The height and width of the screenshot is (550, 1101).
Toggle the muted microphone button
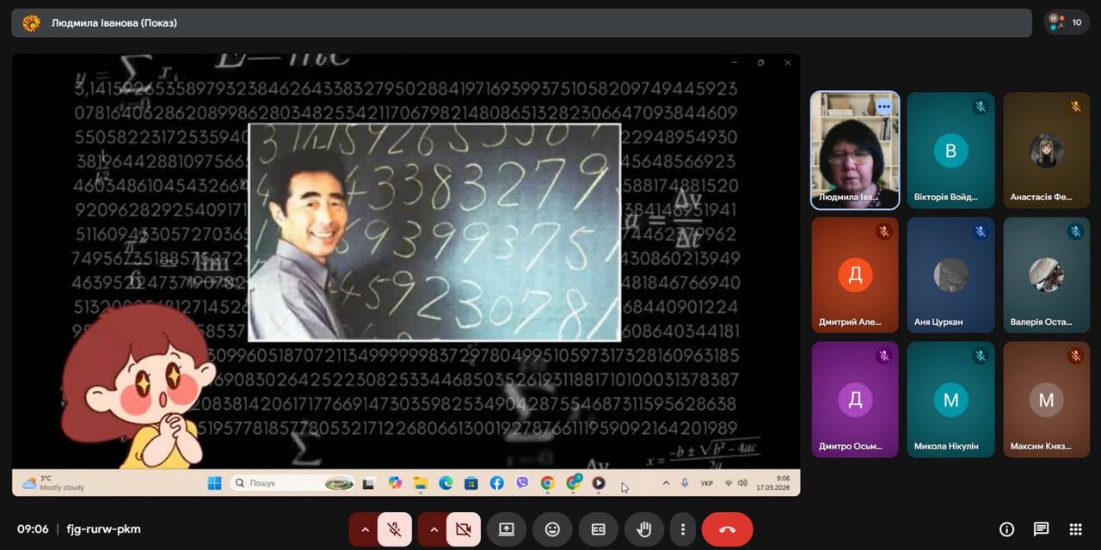click(x=395, y=529)
